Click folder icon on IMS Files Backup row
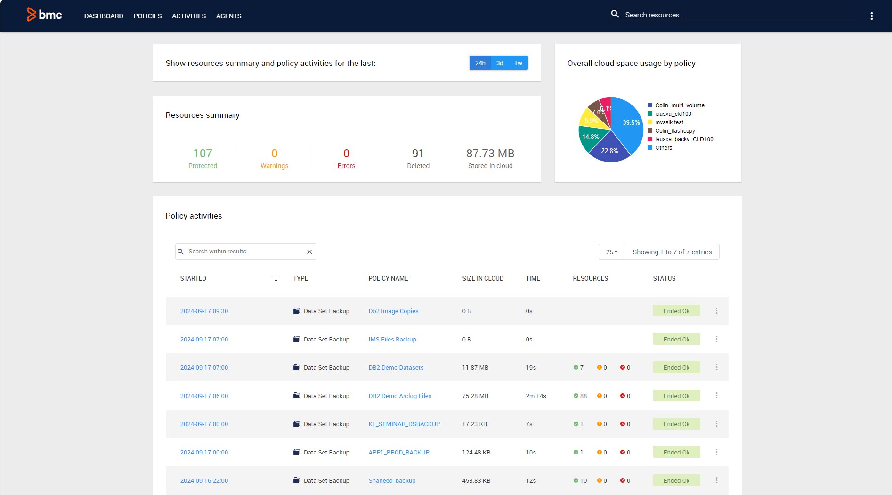This screenshot has width=892, height=495. [297, 339]
